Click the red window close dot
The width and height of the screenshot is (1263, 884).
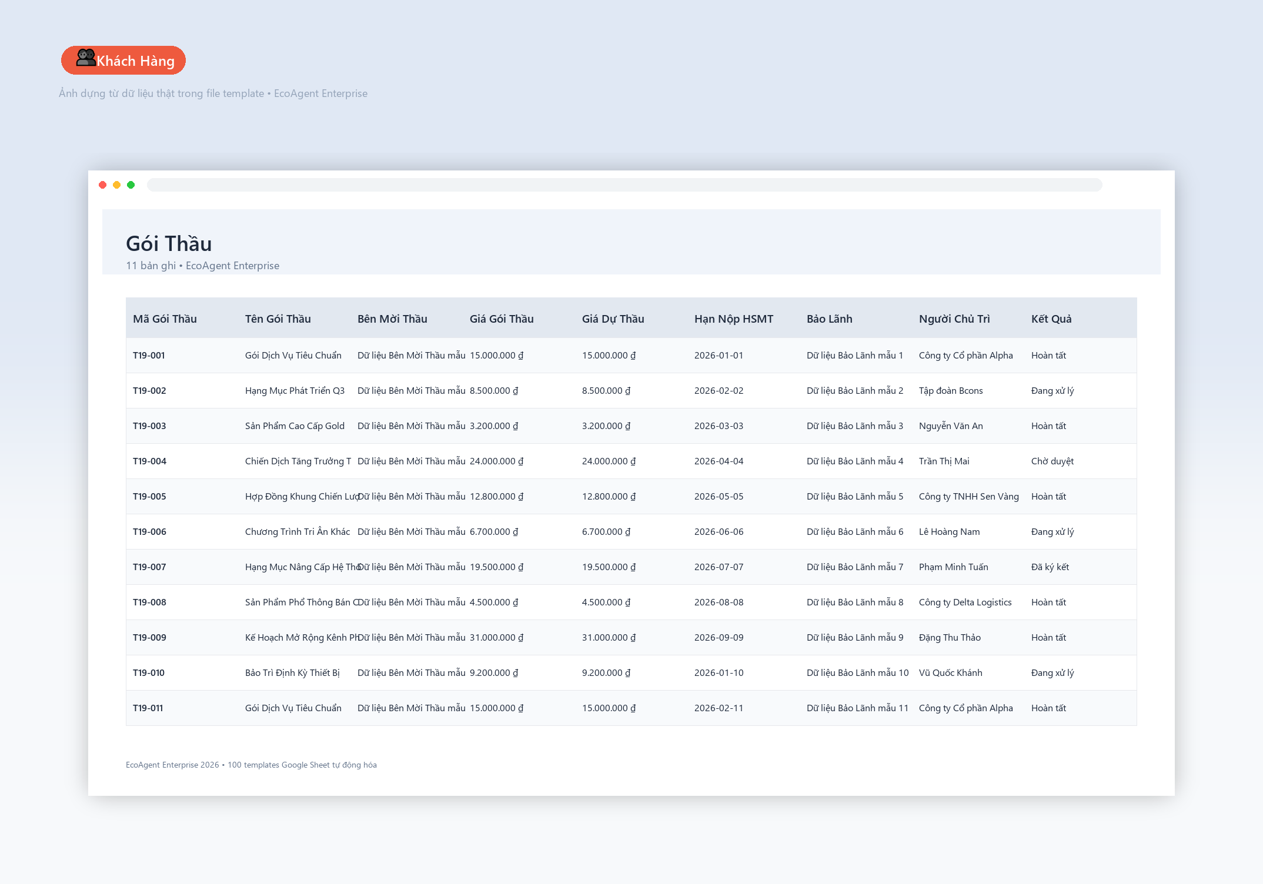coord(103,185)
